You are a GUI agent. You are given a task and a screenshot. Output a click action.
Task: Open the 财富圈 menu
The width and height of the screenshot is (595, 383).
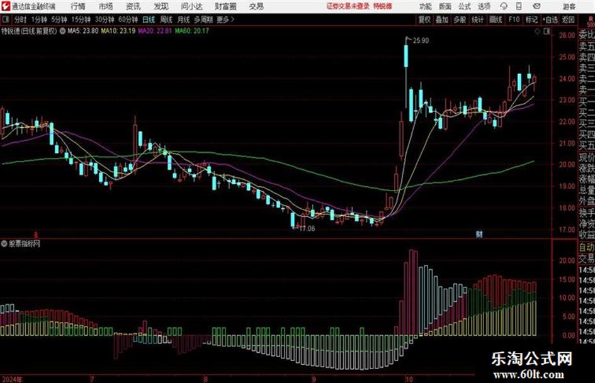click(226, 6)
